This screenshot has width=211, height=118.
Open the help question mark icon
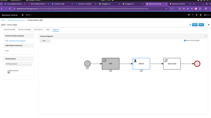pos(193,15)
